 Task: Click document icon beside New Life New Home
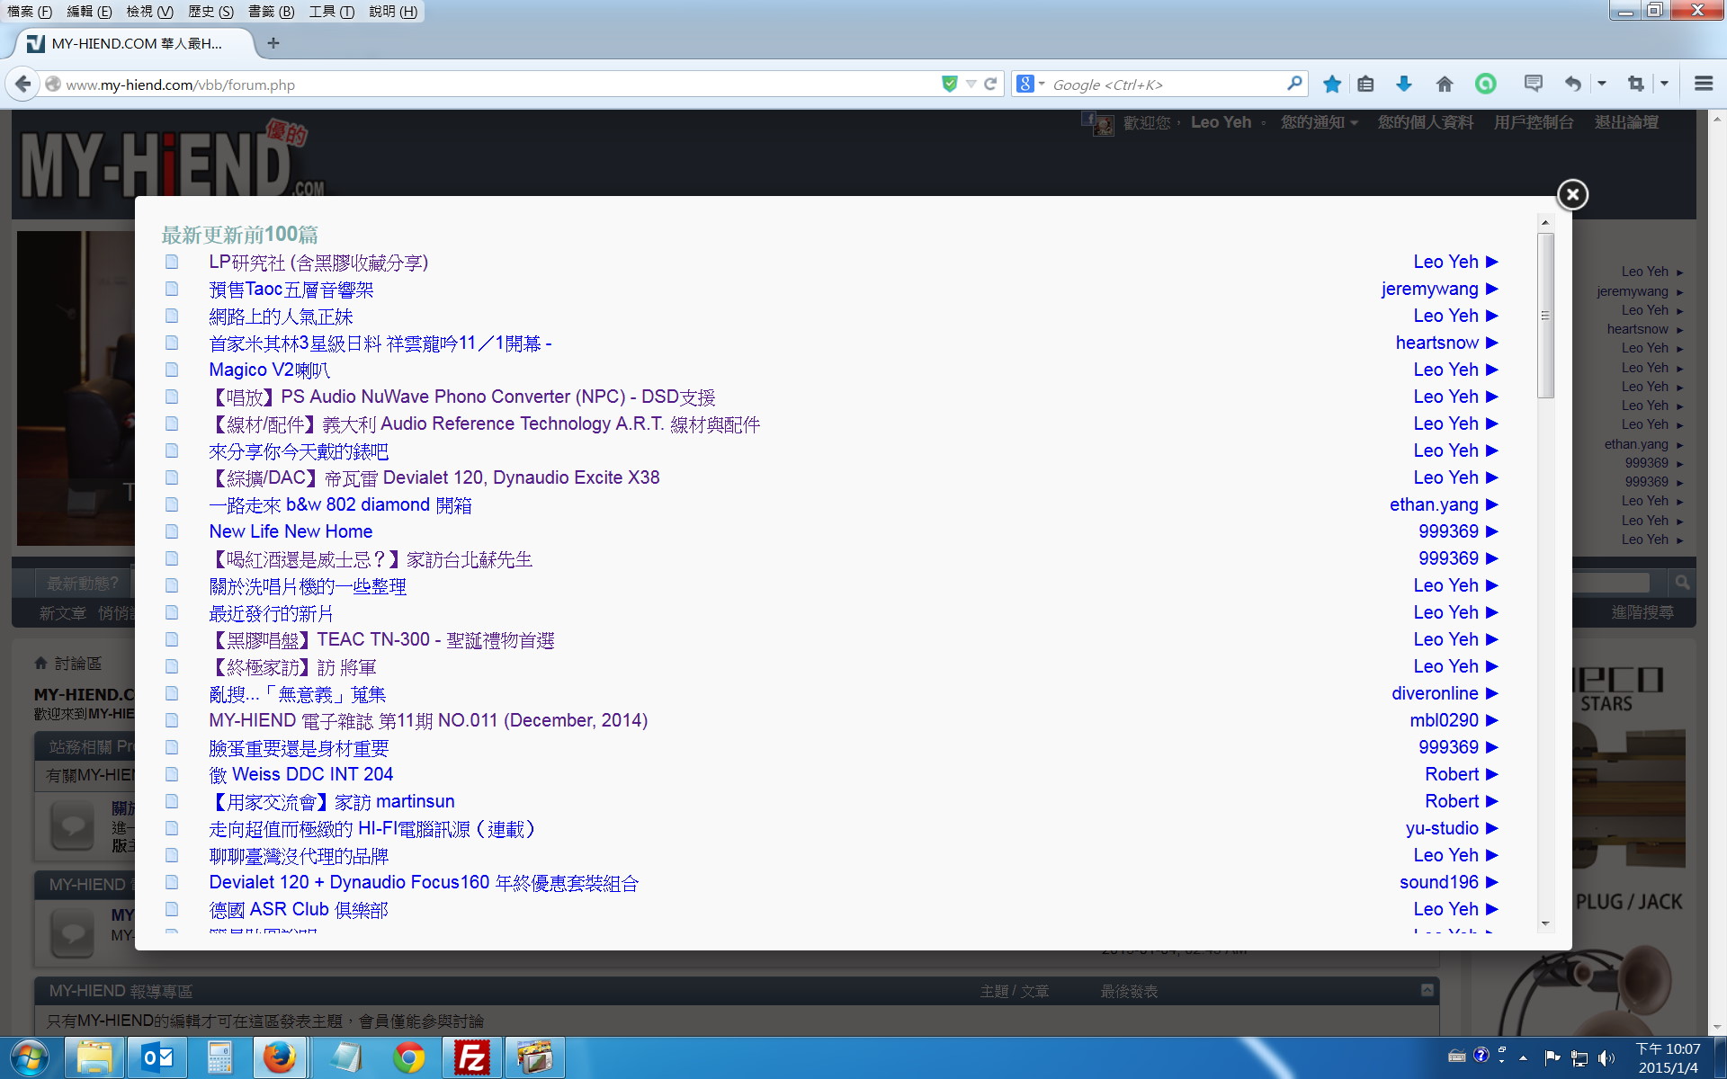(172, 531)
